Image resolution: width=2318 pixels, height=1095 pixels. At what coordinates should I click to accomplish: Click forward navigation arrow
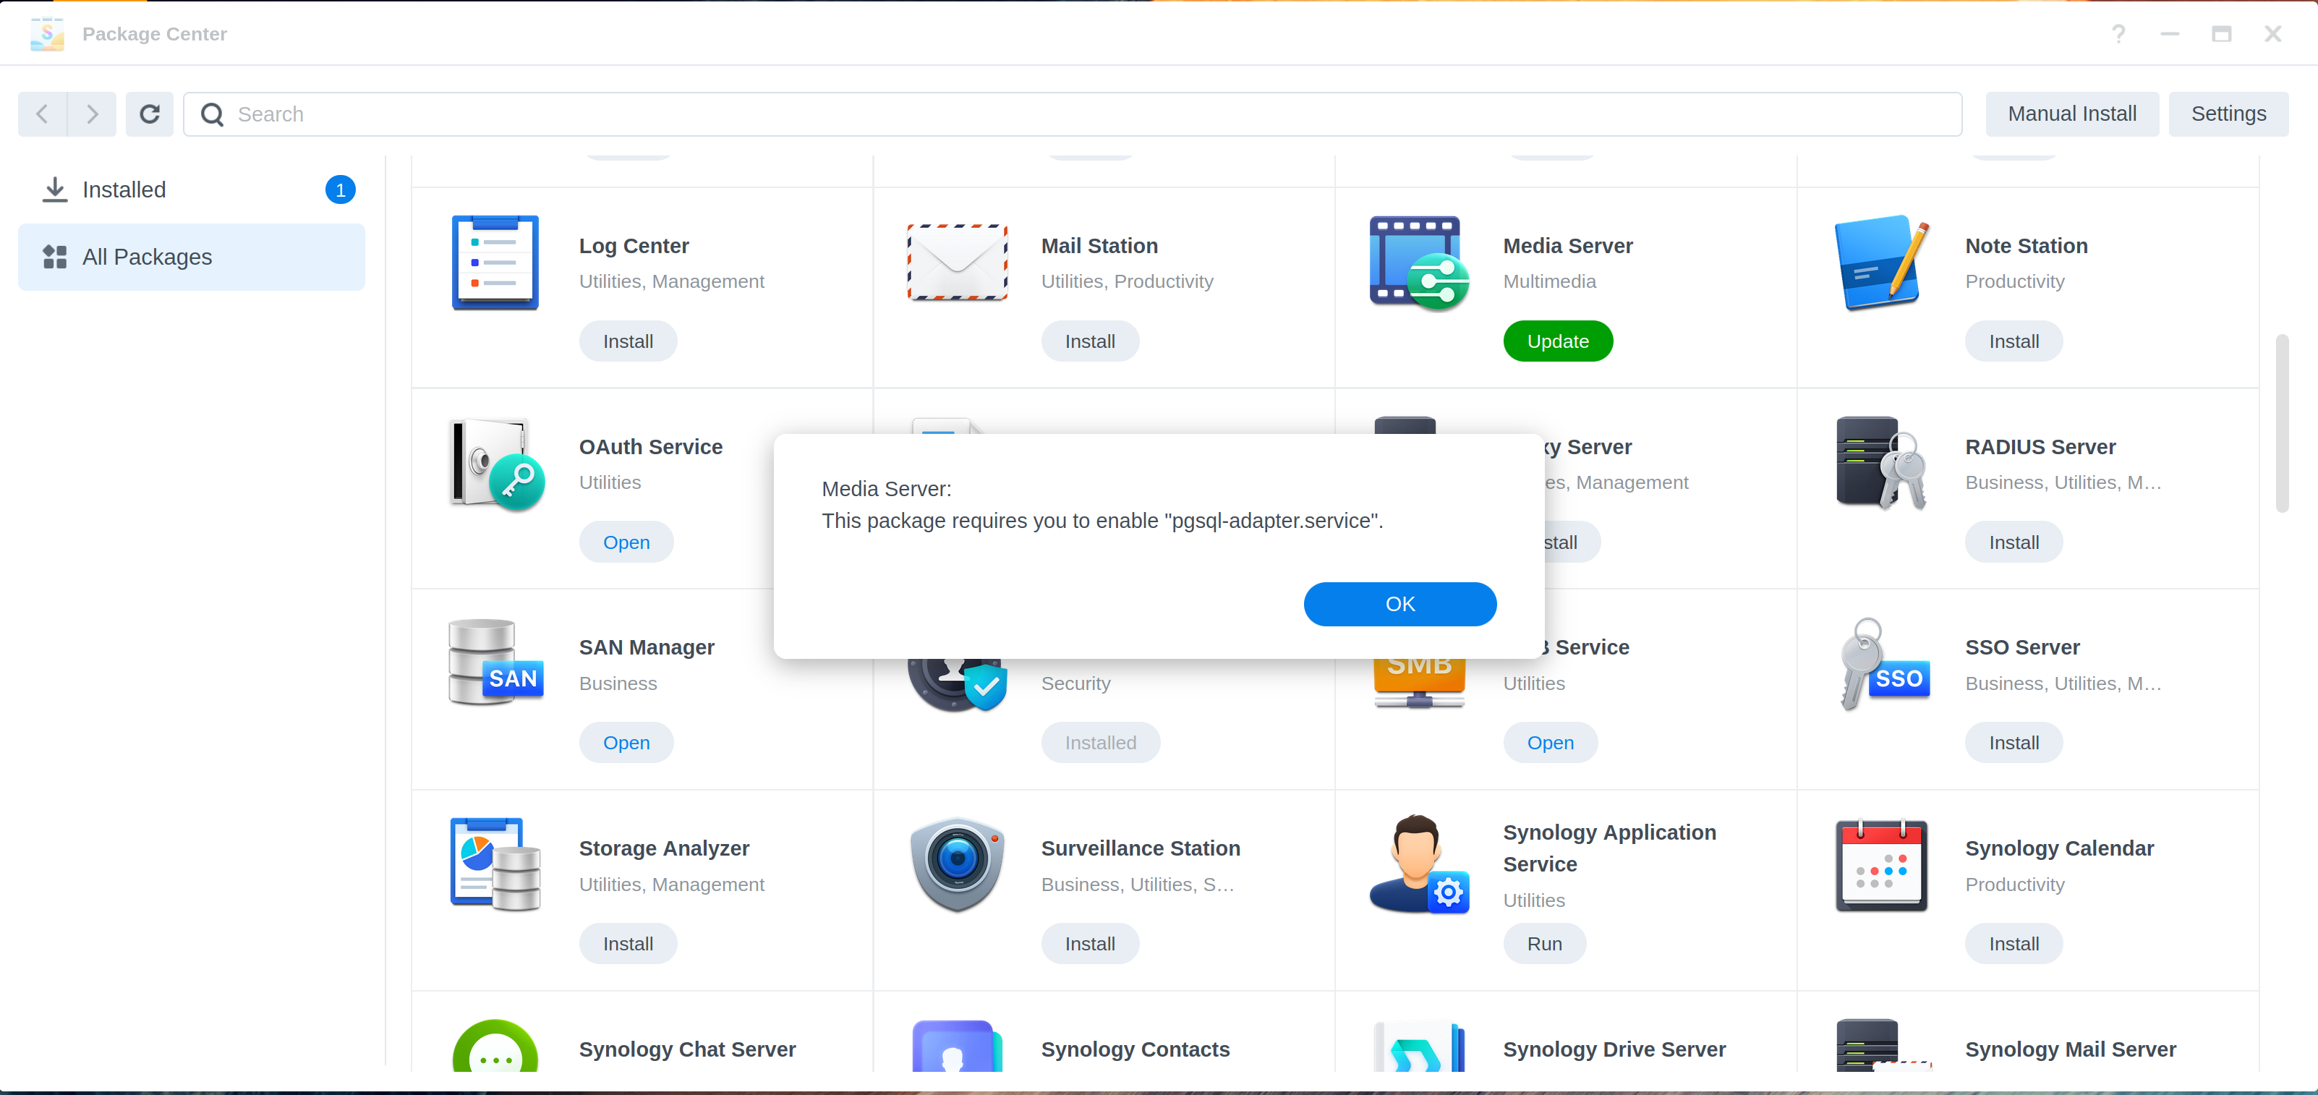click(92, 114)
